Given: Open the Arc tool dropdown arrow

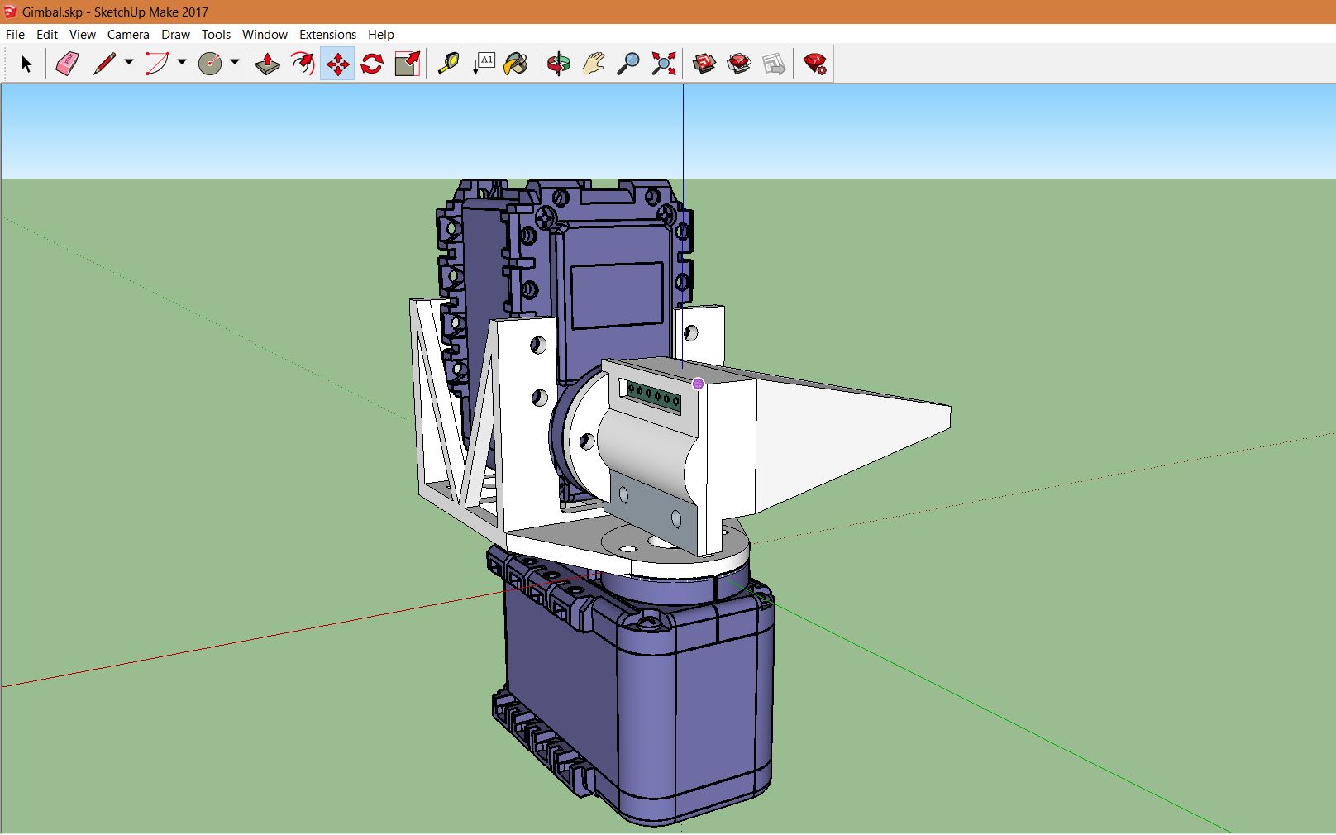Looking at the screenshot, I should click(x=182, y=62).
